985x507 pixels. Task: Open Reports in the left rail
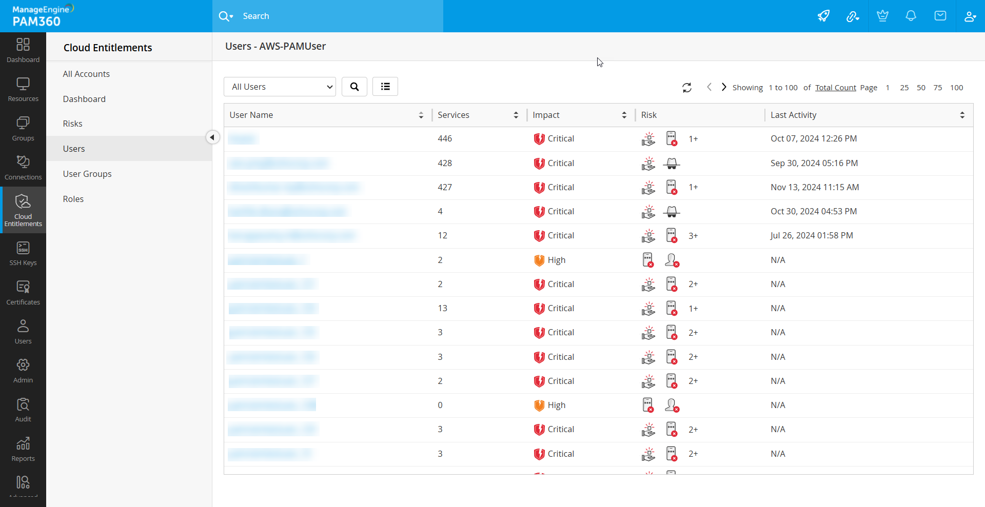coord(23,449)
